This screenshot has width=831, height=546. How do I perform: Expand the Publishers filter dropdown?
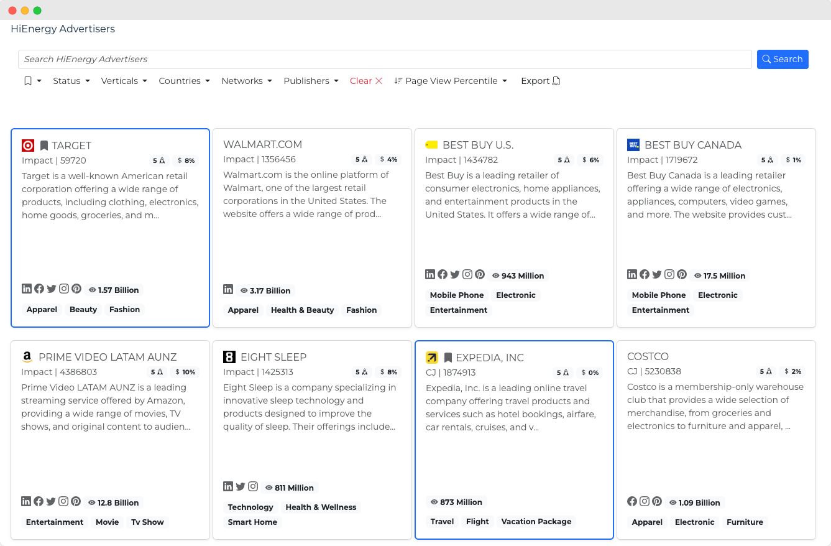[311, 81]
